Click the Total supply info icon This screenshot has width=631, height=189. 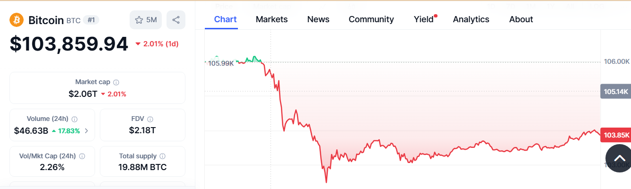163,156
